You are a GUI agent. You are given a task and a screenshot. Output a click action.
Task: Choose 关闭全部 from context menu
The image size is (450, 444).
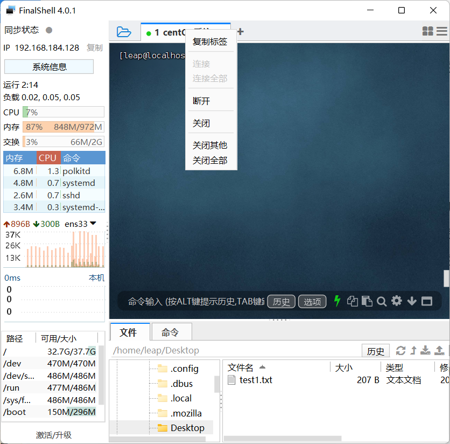pos(210,161)
